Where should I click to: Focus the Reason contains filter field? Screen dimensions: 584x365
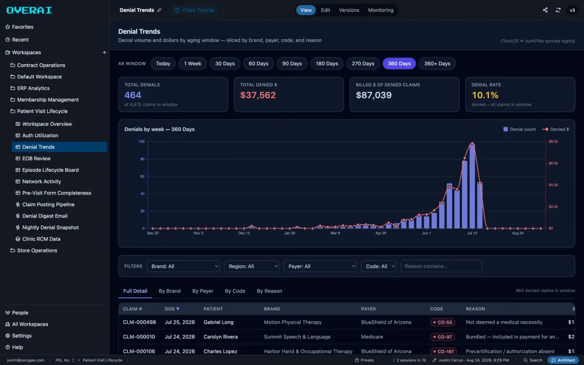tap(442, 266)
